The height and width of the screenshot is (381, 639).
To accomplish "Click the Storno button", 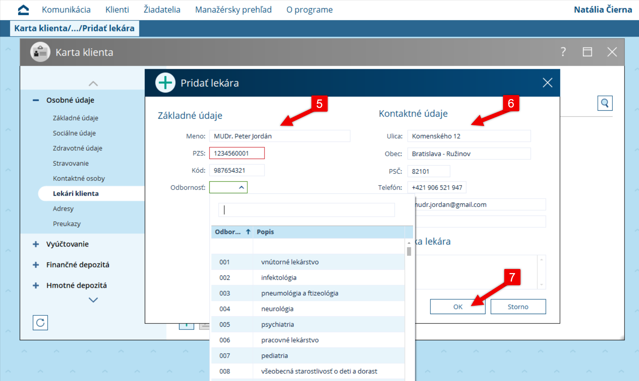I will tap(518, 306).
